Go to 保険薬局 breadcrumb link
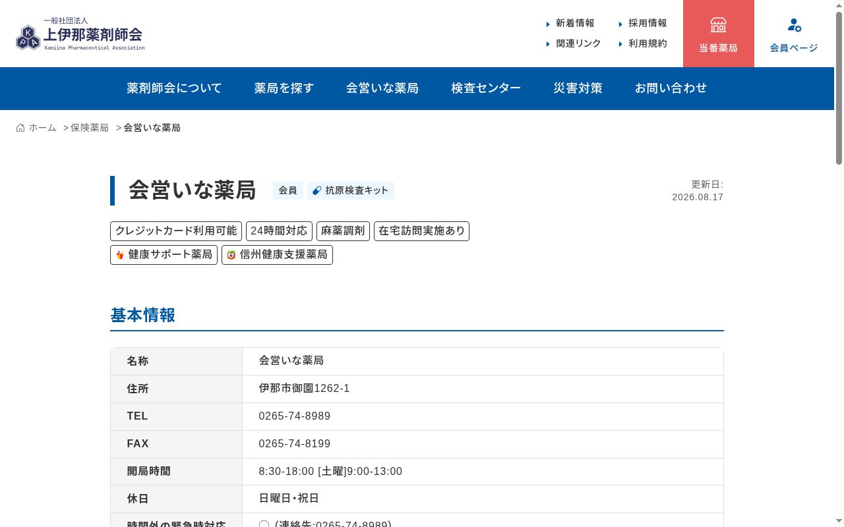This screenshot has width=844, height=527. point(90,128)
